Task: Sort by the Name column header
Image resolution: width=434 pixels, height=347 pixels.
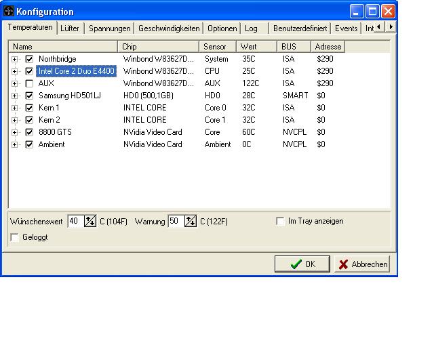Action: [x=63, y=47]
